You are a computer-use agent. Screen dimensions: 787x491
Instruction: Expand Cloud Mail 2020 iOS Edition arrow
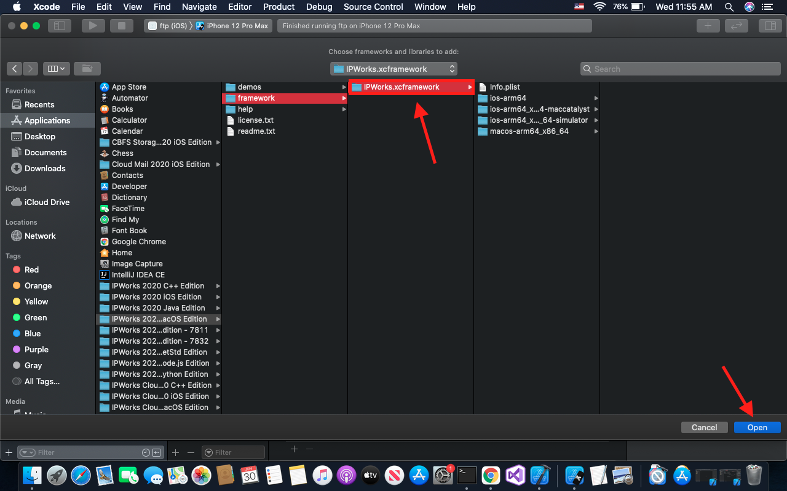[x=218, y=164]
